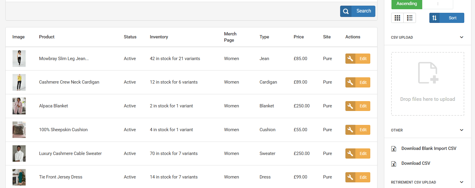Click the Sort arrows button

434,18
